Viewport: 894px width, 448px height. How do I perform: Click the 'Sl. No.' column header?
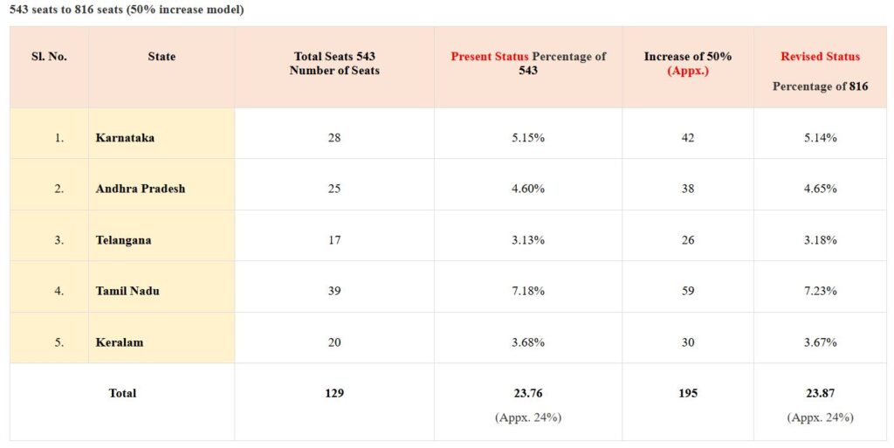pos(49,57)
